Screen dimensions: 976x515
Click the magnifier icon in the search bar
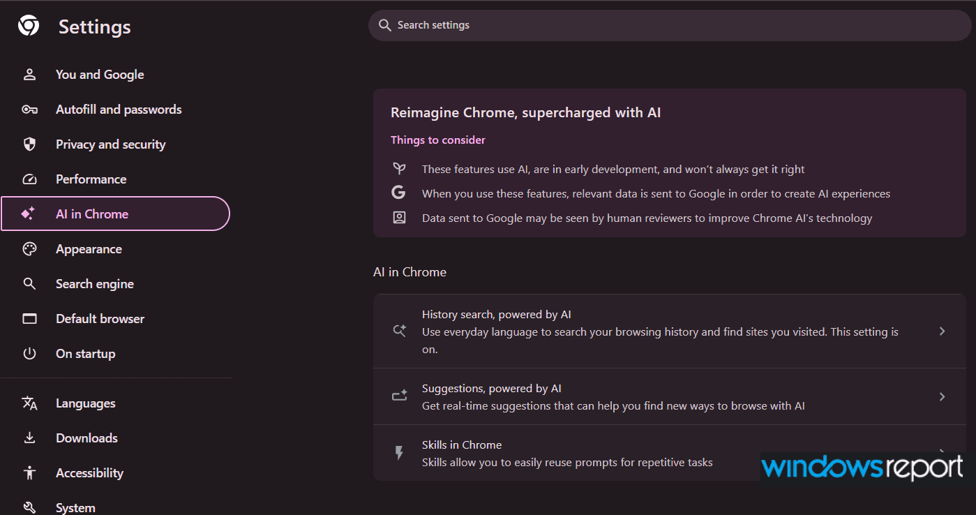[x=384, y=25]
